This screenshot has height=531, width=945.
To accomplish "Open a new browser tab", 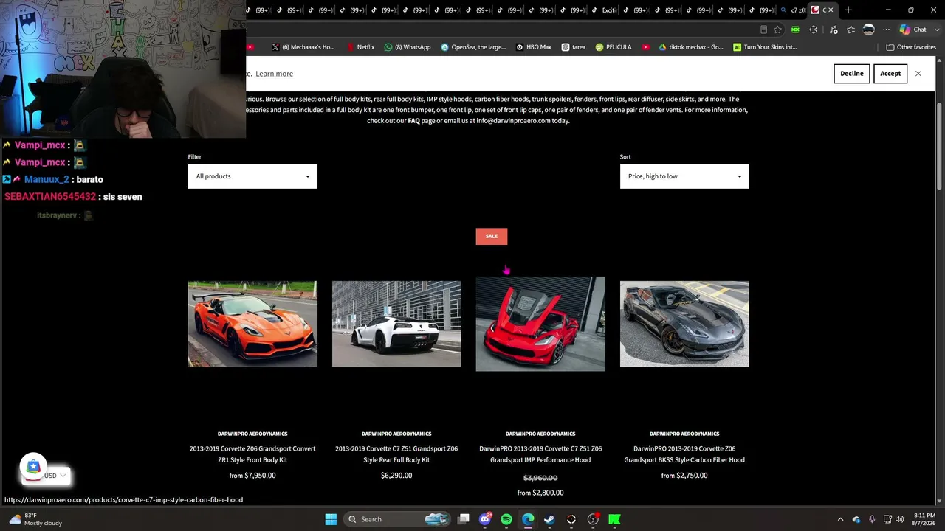I will (x=848, y=10).
